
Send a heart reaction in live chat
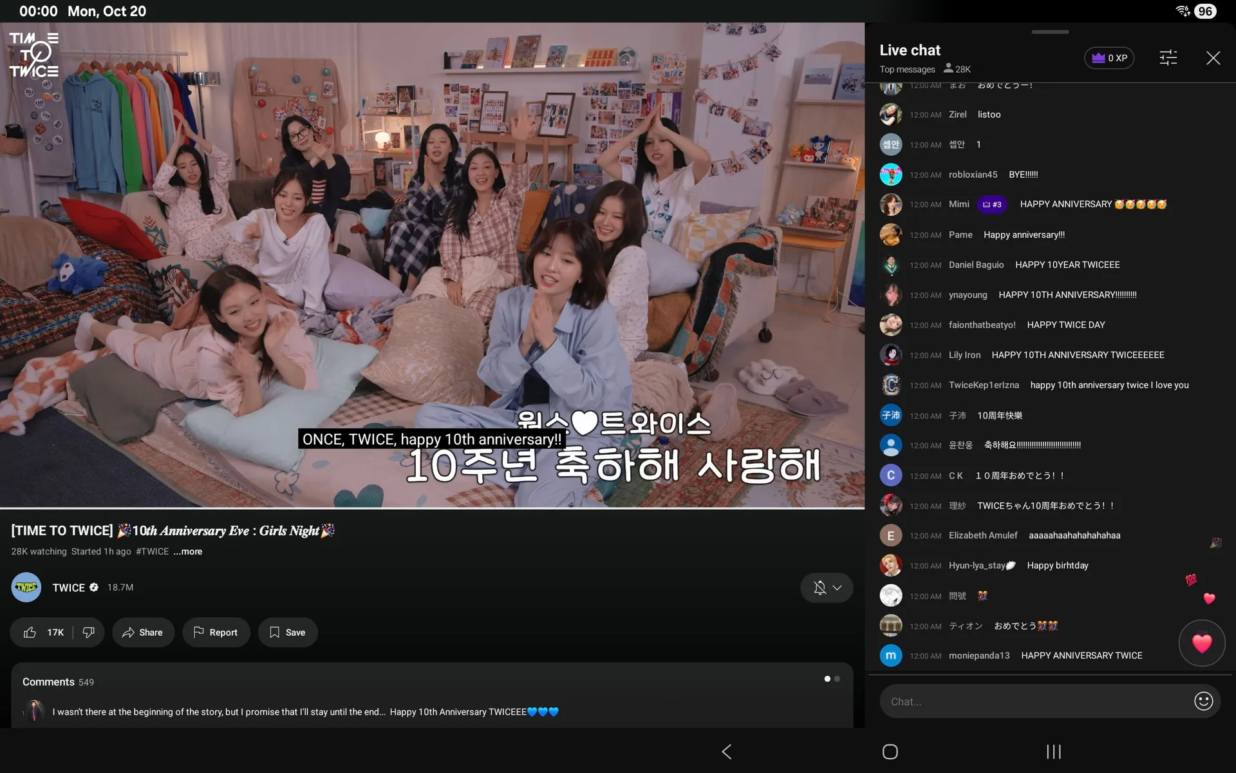tap(1201, 643)
